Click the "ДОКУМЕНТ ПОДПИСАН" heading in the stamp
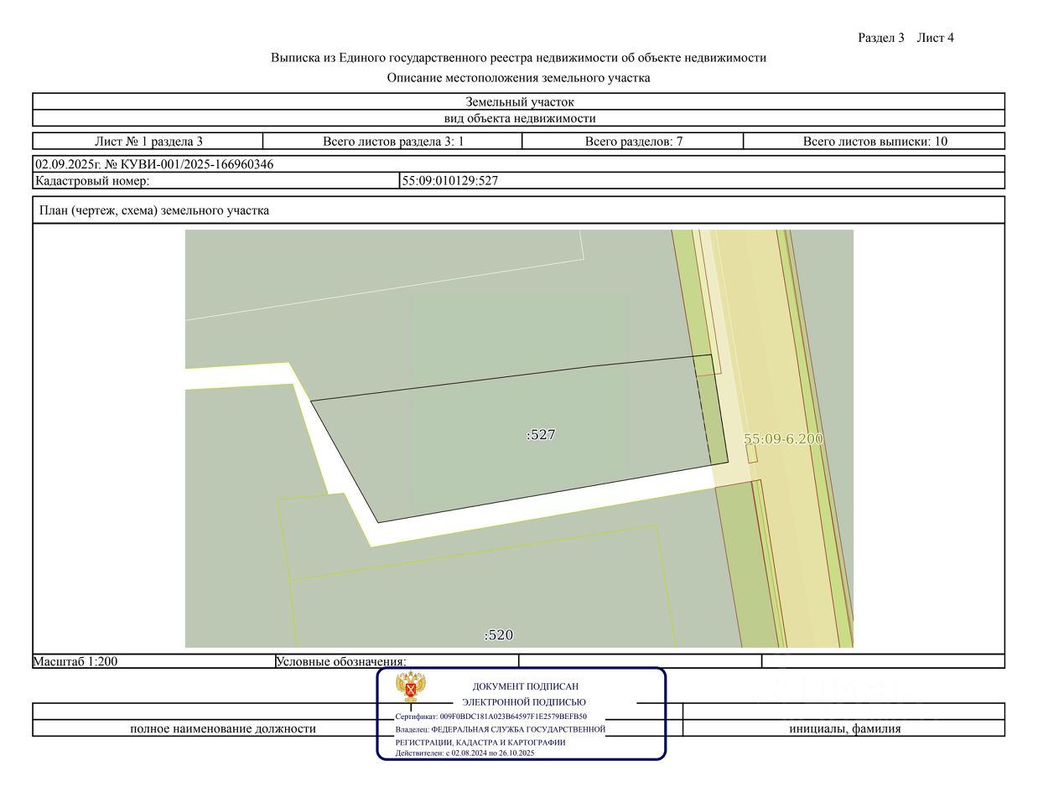 click(525, 686)
